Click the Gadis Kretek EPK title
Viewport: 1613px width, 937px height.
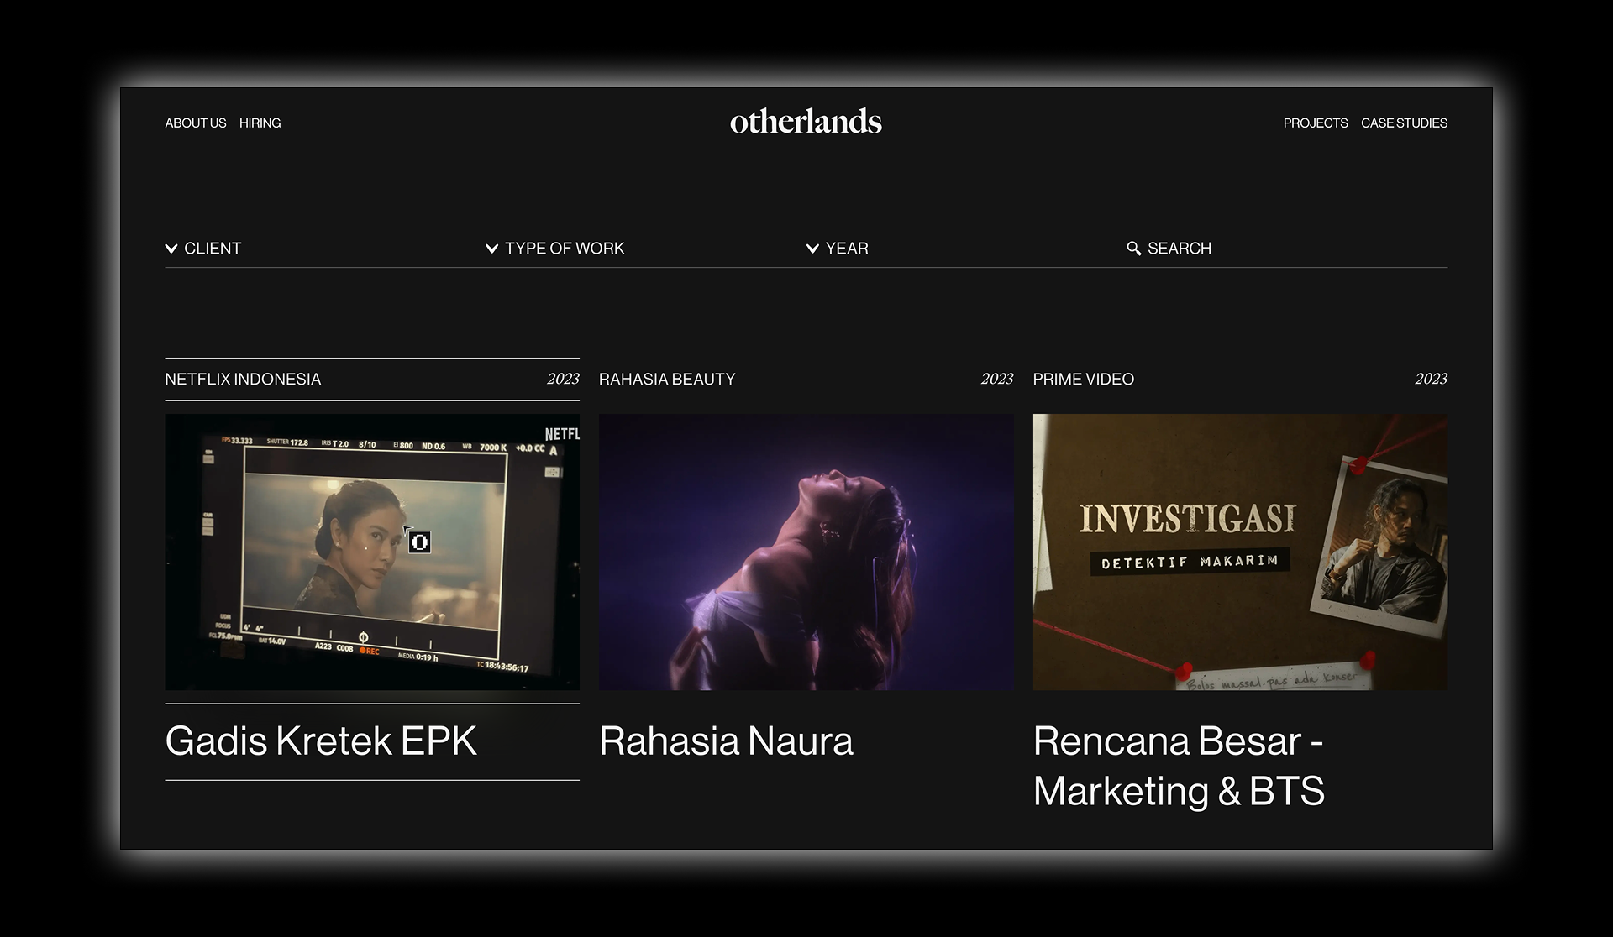click(321, 741)
